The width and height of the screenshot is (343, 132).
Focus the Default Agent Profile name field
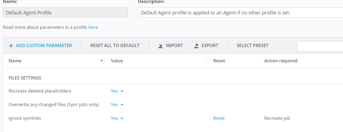65,13
